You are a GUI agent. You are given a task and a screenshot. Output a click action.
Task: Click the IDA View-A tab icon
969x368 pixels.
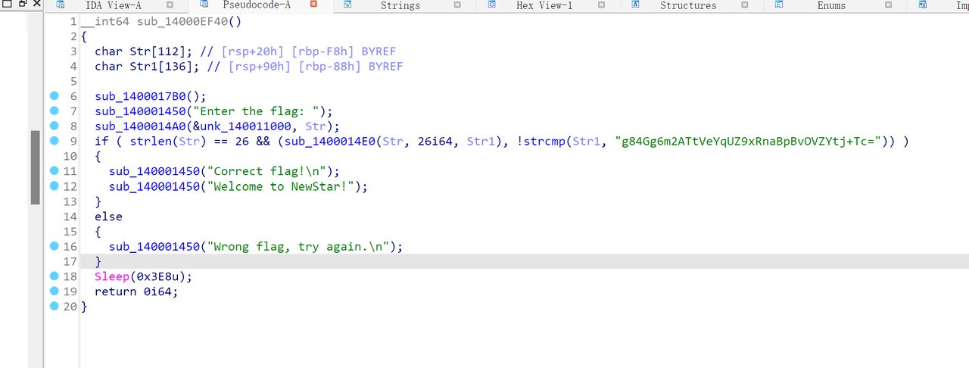[x=60, y=5]
